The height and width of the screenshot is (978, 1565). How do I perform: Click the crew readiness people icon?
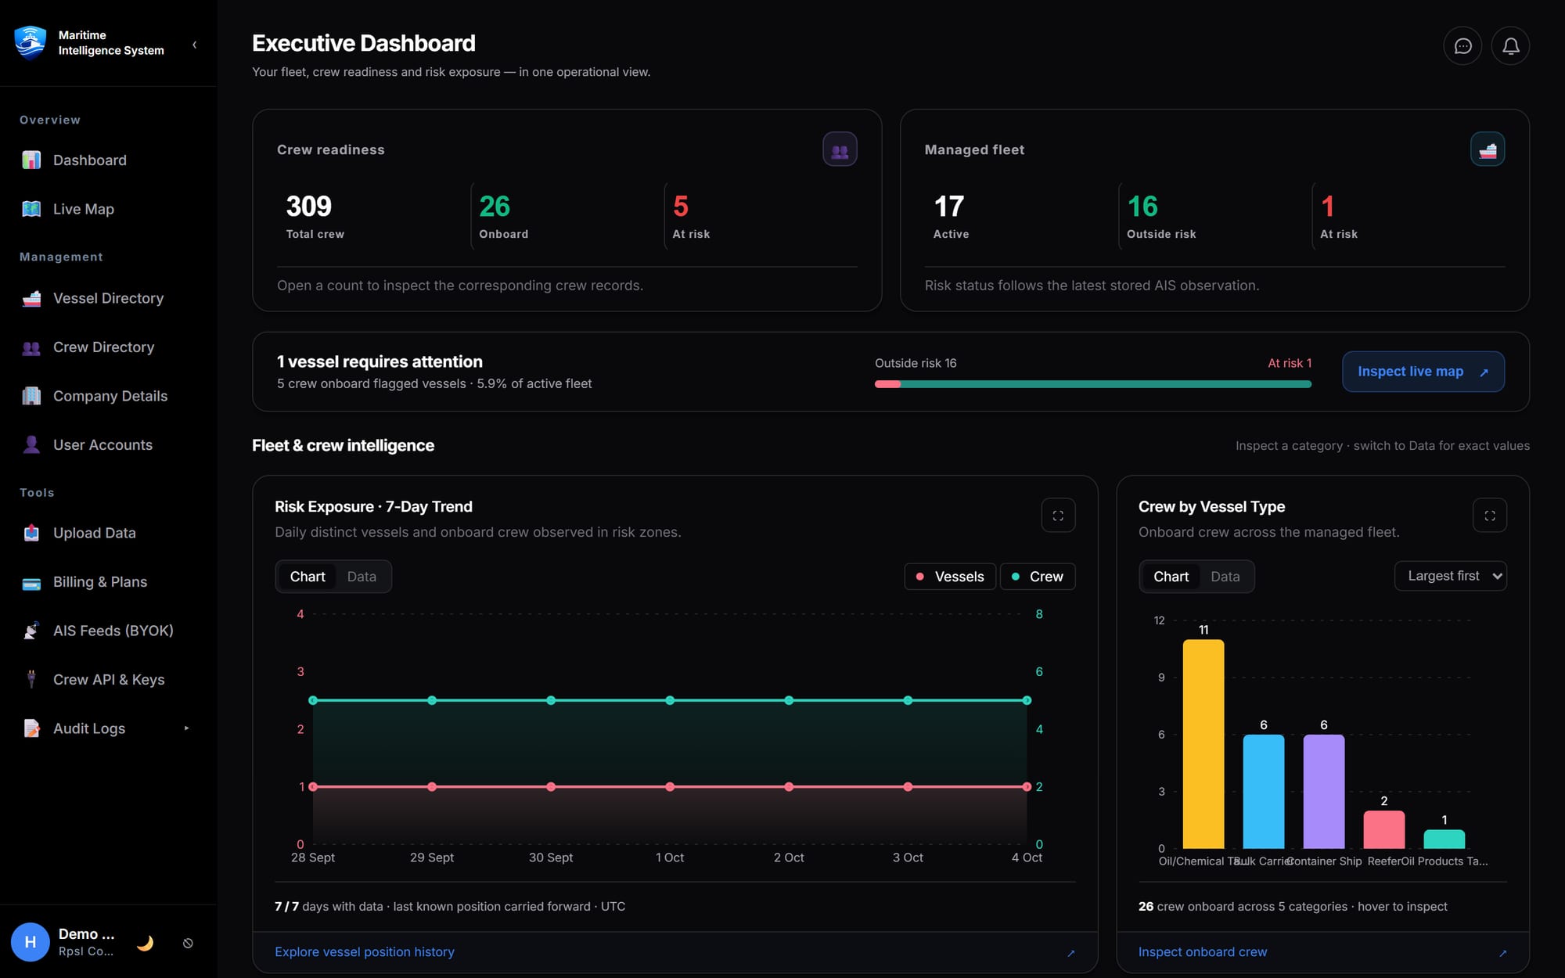click(x=840, y=149)
